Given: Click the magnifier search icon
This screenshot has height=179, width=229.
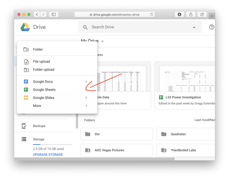Looking at the screenshot, I should point(85,27).
